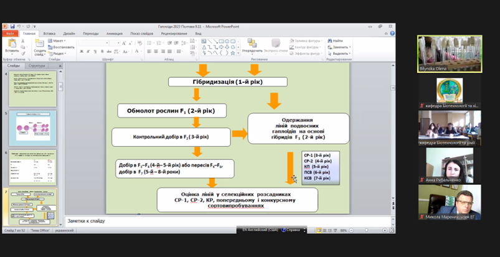Toggle bold Ж formatting
Image resolution: width=500 pixels, height=257 pixels.
click(x=82, y=51)
